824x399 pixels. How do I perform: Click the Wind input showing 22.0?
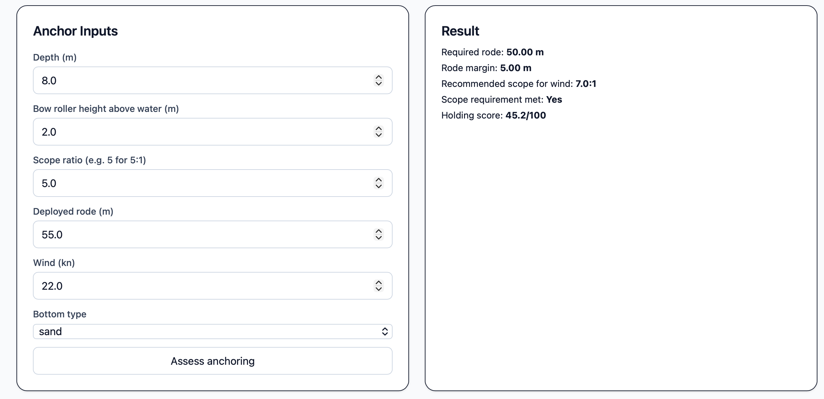click(x=198, y=286)
